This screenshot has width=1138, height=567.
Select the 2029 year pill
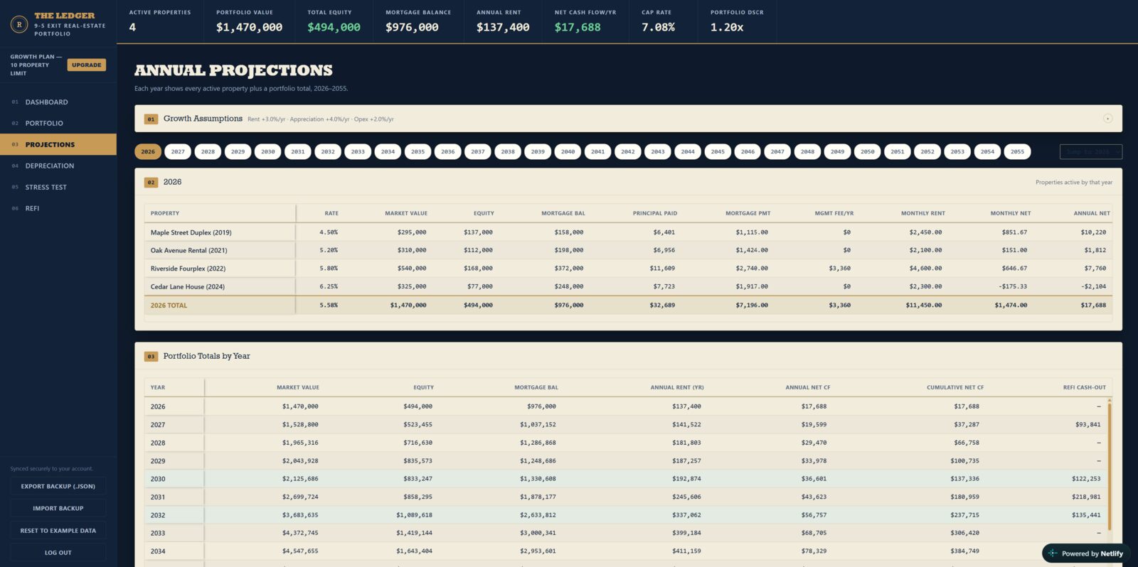238,151
